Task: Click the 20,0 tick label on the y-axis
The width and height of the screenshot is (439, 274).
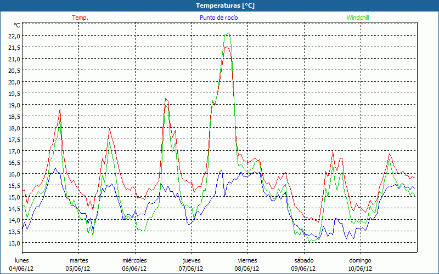Action: (x=14, y=82)
